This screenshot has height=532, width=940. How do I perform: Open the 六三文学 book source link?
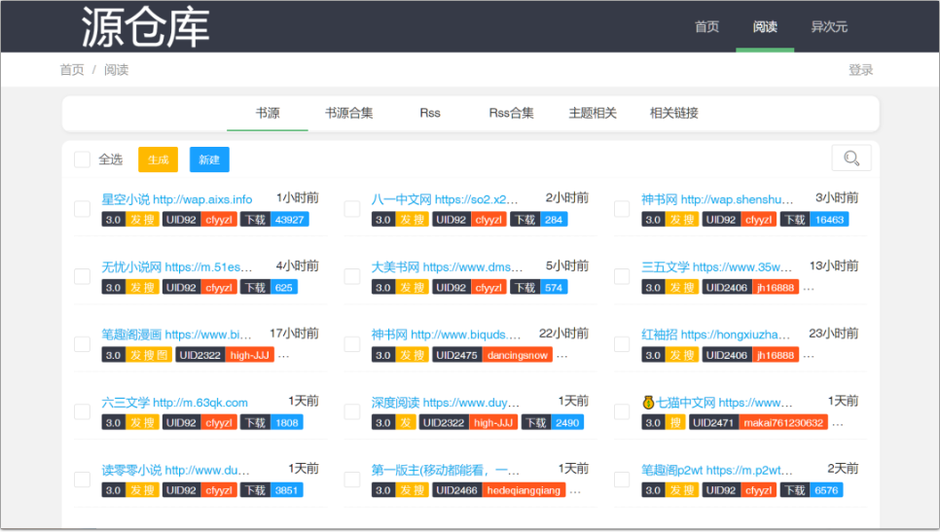175,402
